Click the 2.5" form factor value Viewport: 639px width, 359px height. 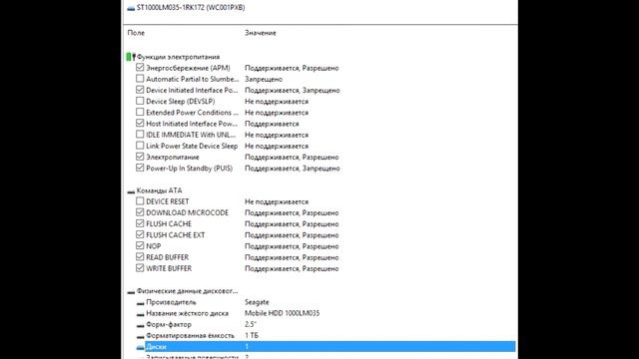click(251, 325)
